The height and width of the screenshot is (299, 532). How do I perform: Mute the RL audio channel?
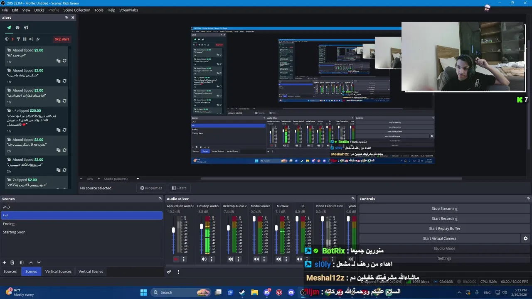pos(299,259)
